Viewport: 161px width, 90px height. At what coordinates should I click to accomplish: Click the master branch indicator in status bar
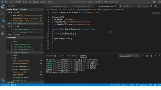tap(5, 85)
